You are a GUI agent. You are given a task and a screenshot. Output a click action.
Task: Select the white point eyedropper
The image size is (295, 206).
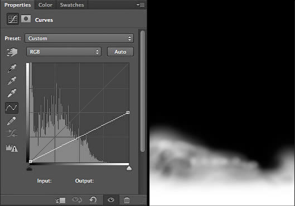pos(12,93)
